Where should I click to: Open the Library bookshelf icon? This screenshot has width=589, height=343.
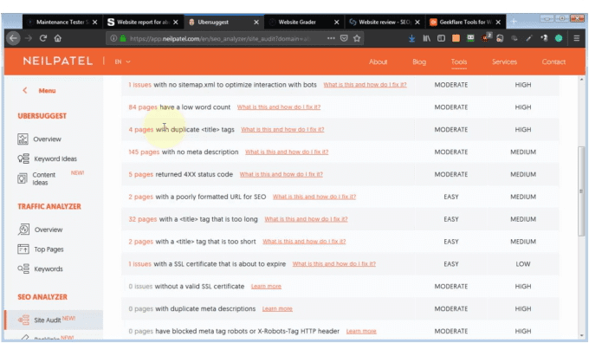[x=426, y=38]
